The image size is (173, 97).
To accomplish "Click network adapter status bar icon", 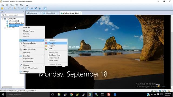I will 160,91.
